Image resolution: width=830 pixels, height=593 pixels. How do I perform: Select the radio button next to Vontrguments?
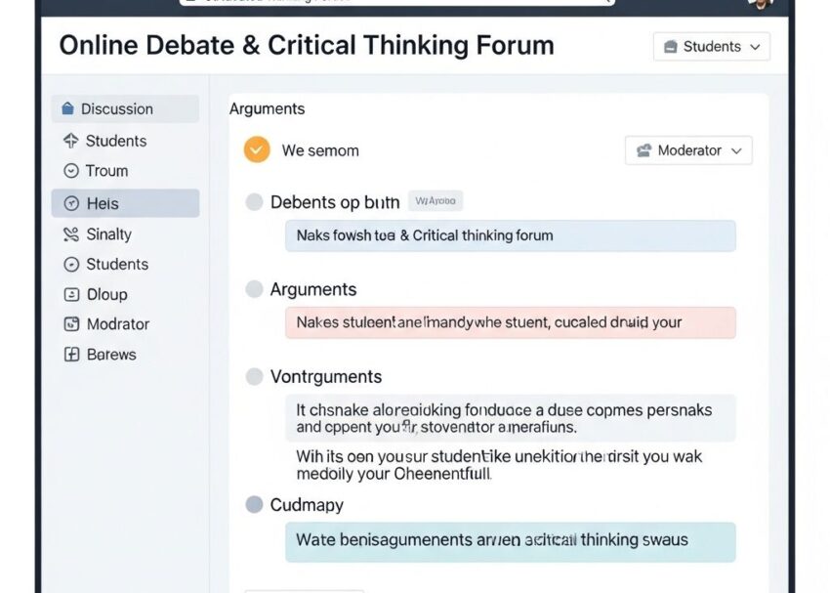(x=254, y=376)
